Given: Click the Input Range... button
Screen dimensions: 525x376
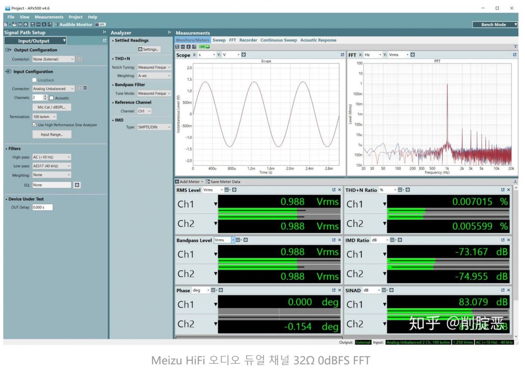Looking at the screenshot, I should tap(52, 134).
